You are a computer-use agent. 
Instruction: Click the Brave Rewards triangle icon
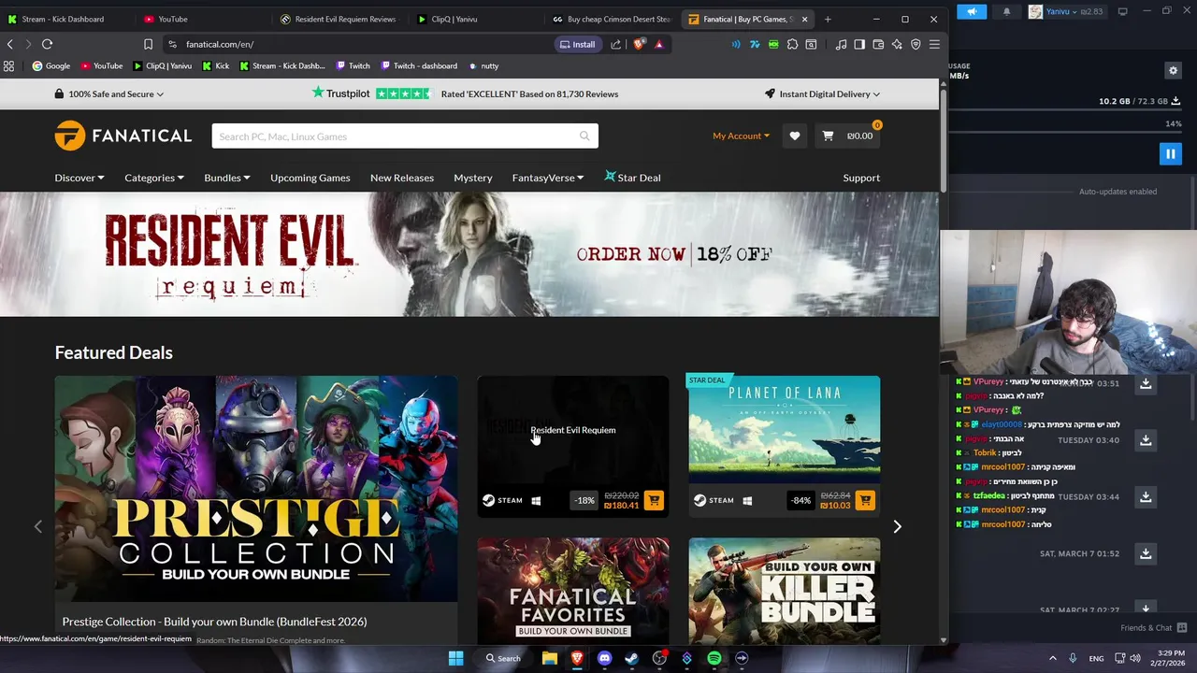click(659, 44)
